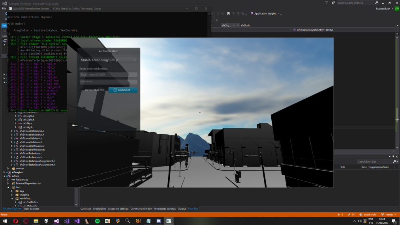Viewport: 400px width, 225px height.
Task: Open the File menu in Visual Studio
Action: click(4, 8)
